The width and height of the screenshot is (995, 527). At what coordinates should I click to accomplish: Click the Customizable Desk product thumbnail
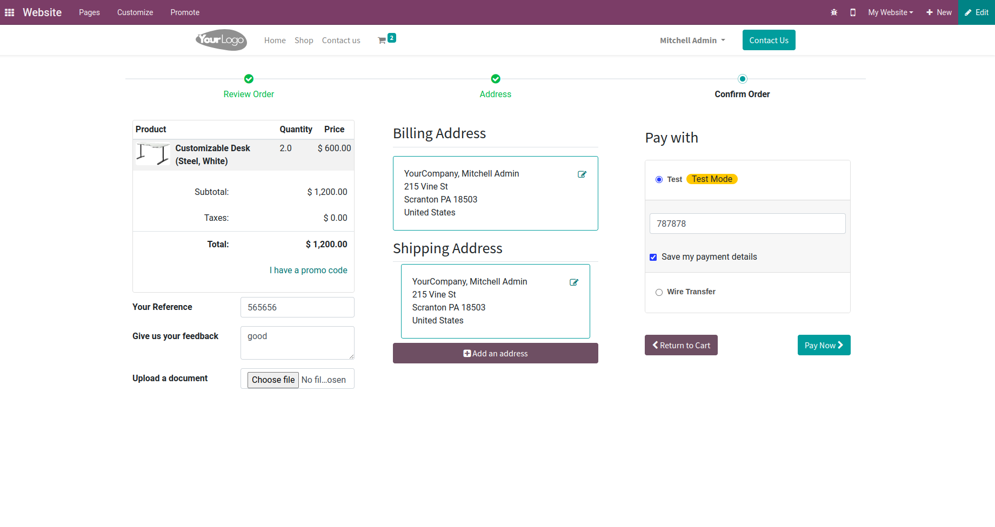pyautogui.click(x=153, y=154)
